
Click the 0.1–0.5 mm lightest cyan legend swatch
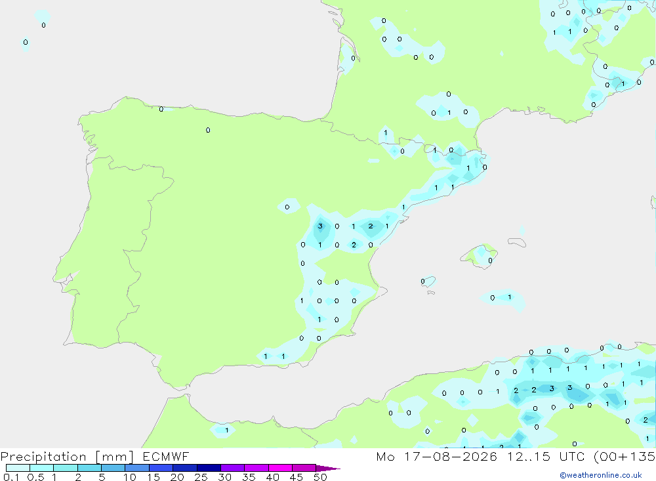(x=18, y=468)
